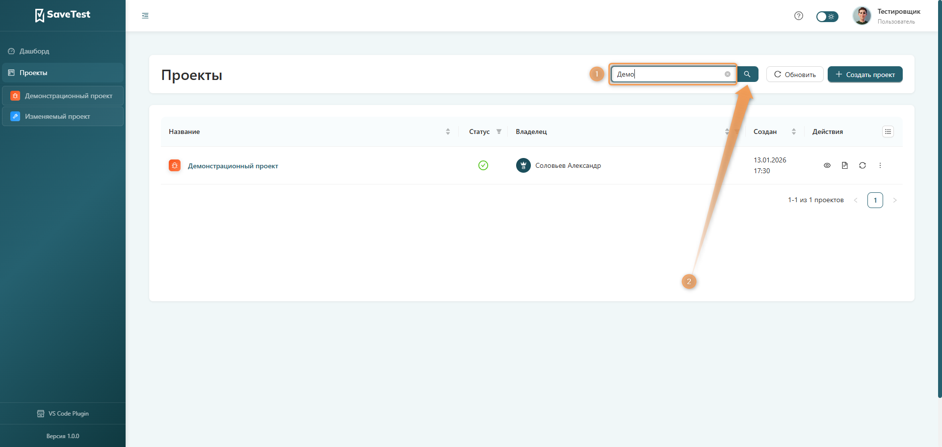The width and height of the screenshot is (942, 447).
Task: Open the row's three-dot more menu
Action: [880, 165]
